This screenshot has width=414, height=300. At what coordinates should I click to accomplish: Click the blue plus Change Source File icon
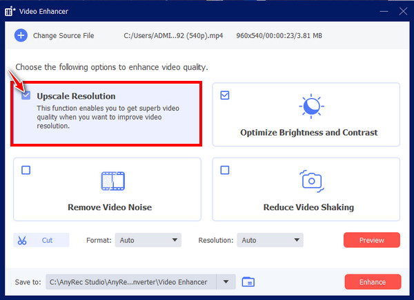tap(21, 35)
